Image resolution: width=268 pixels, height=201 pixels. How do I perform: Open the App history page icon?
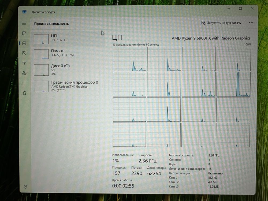click(x=24, y=53)
